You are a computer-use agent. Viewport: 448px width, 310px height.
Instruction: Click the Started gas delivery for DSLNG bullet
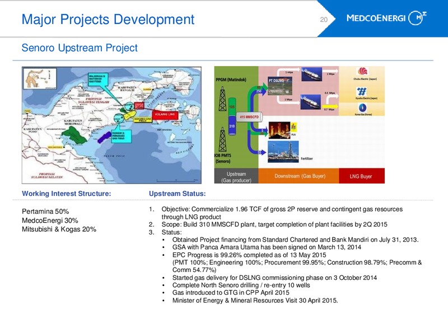click(x=274, y=278)
